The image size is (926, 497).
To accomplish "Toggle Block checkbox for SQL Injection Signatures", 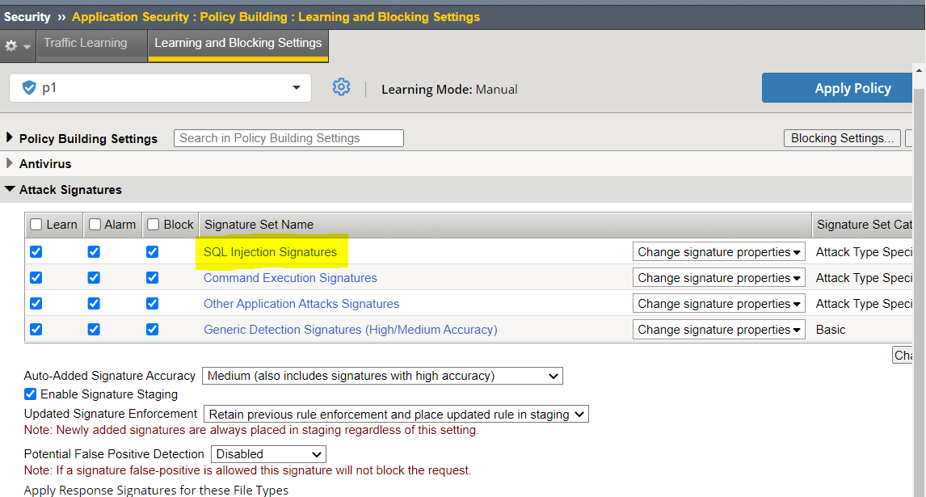I will click(152, 252).
